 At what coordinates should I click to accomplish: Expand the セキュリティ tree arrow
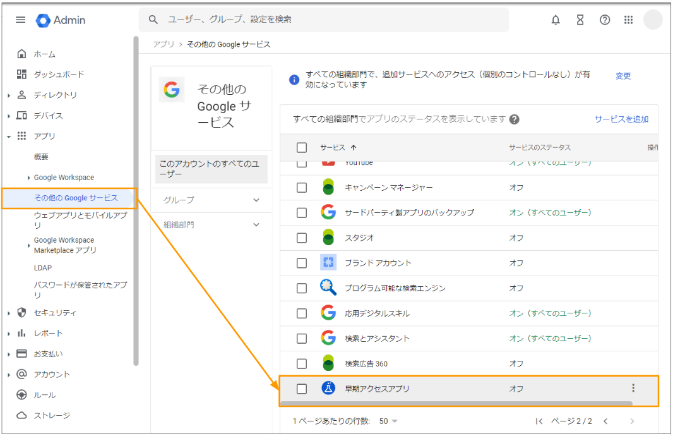pyautogui.click(x=9, y=313)
